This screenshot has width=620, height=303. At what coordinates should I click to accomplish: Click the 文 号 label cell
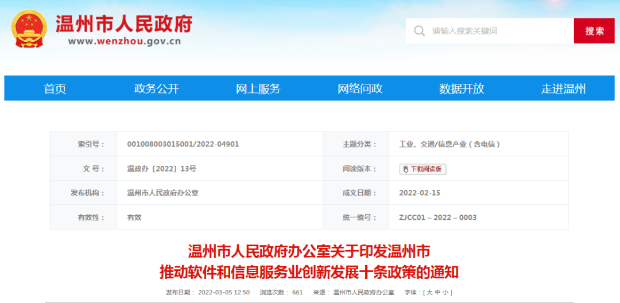click(x=83, y=169)
